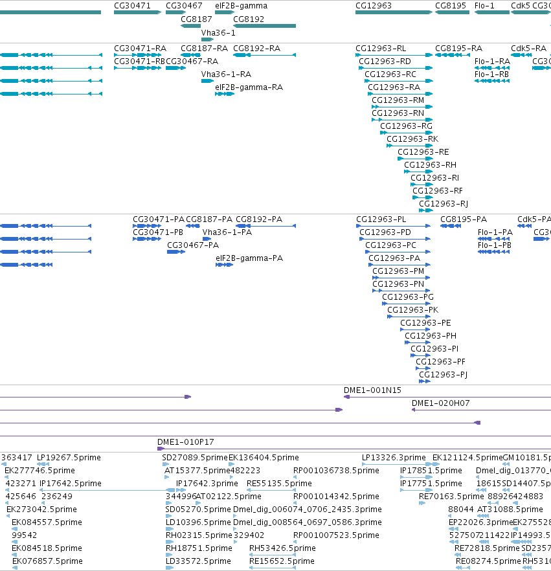Click EST RP001036738.5prime

pos(336,471)
